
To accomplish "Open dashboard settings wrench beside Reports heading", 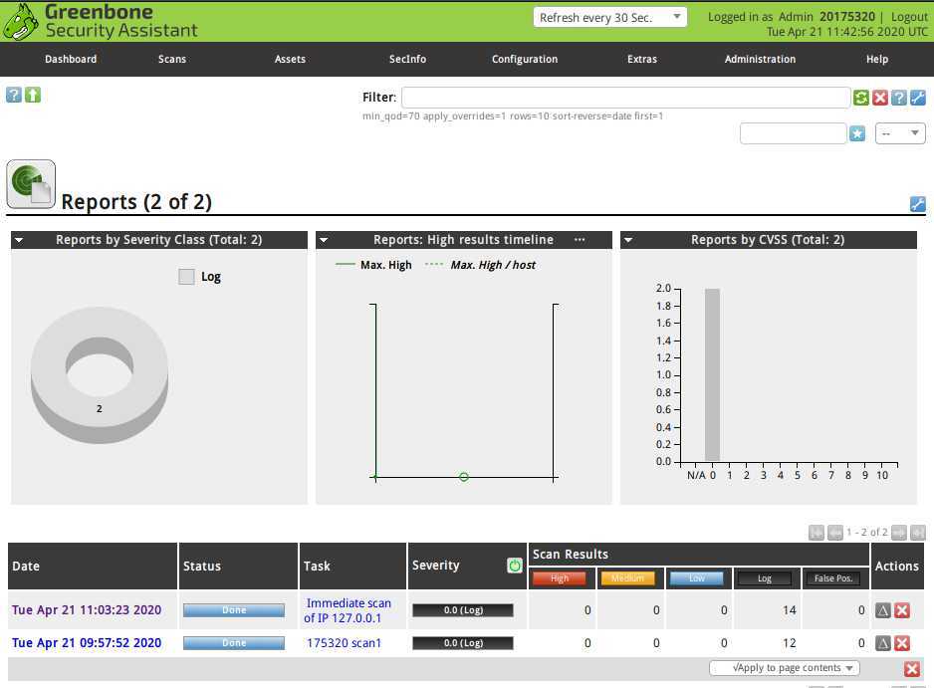I will coord(918,204).
